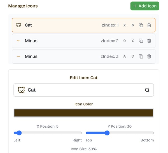Select the Minus row with zIndex 3
168x153 pixels.
point(56,56)
